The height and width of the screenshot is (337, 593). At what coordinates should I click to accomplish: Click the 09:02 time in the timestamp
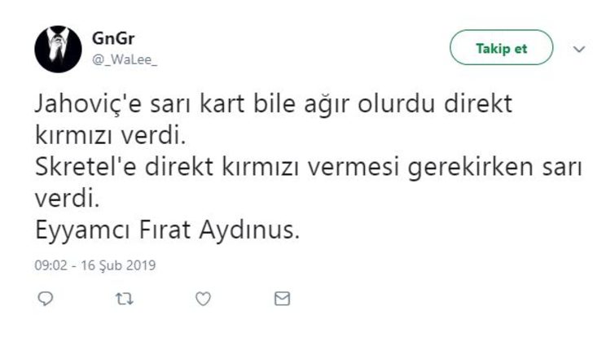click(51, 265)
